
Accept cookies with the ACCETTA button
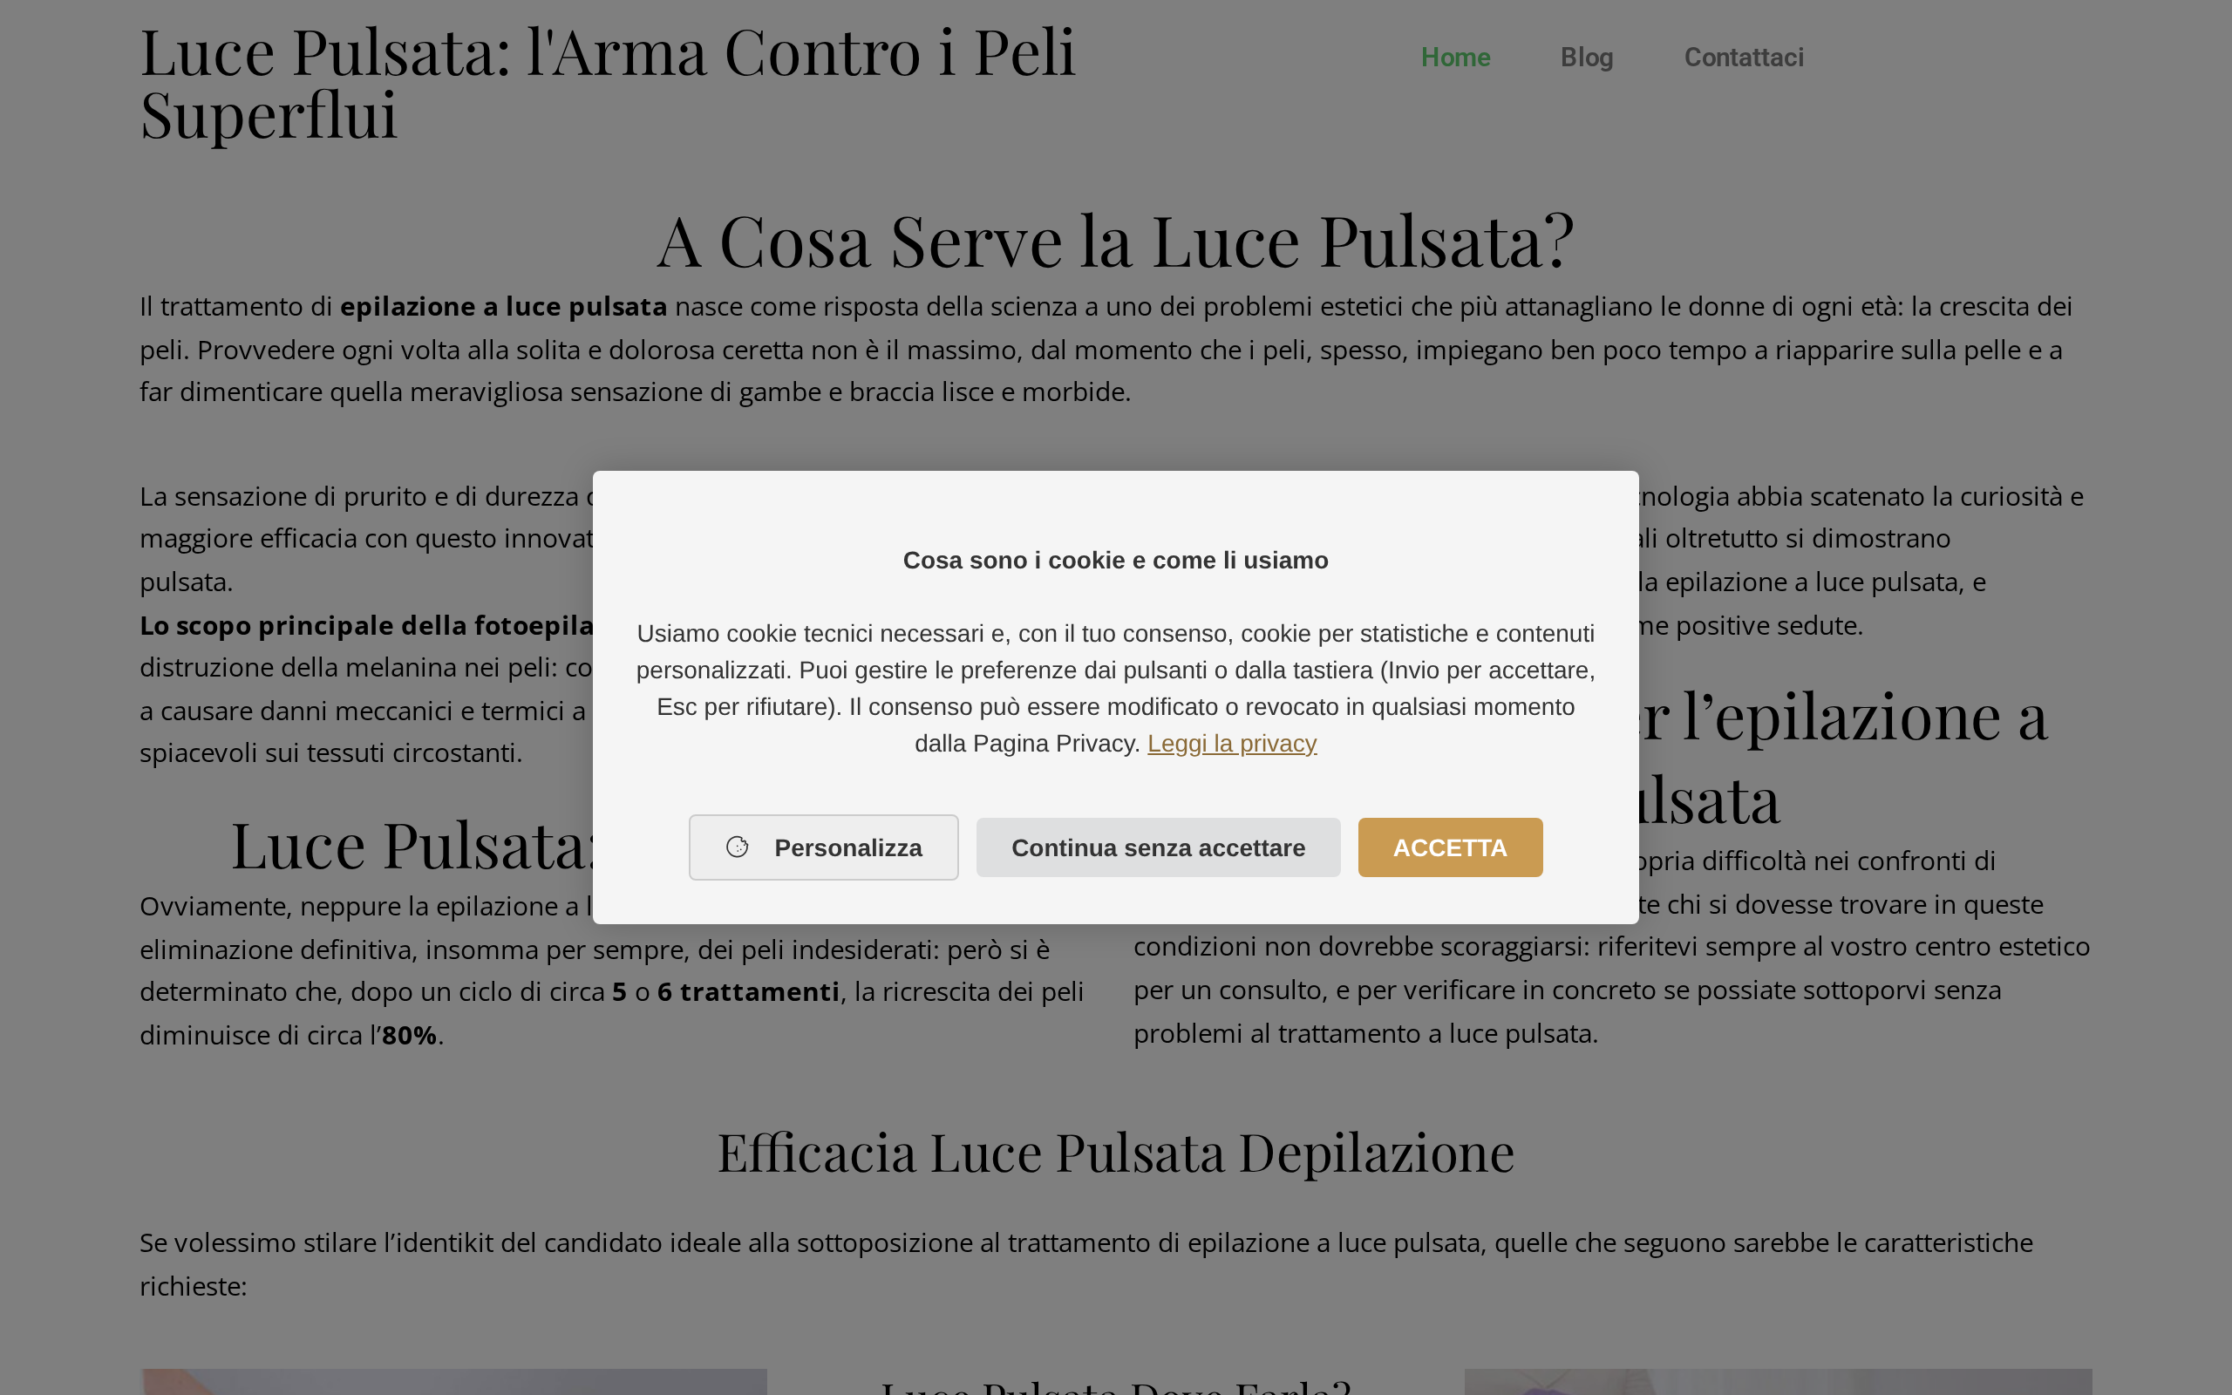coord(1450,847)
